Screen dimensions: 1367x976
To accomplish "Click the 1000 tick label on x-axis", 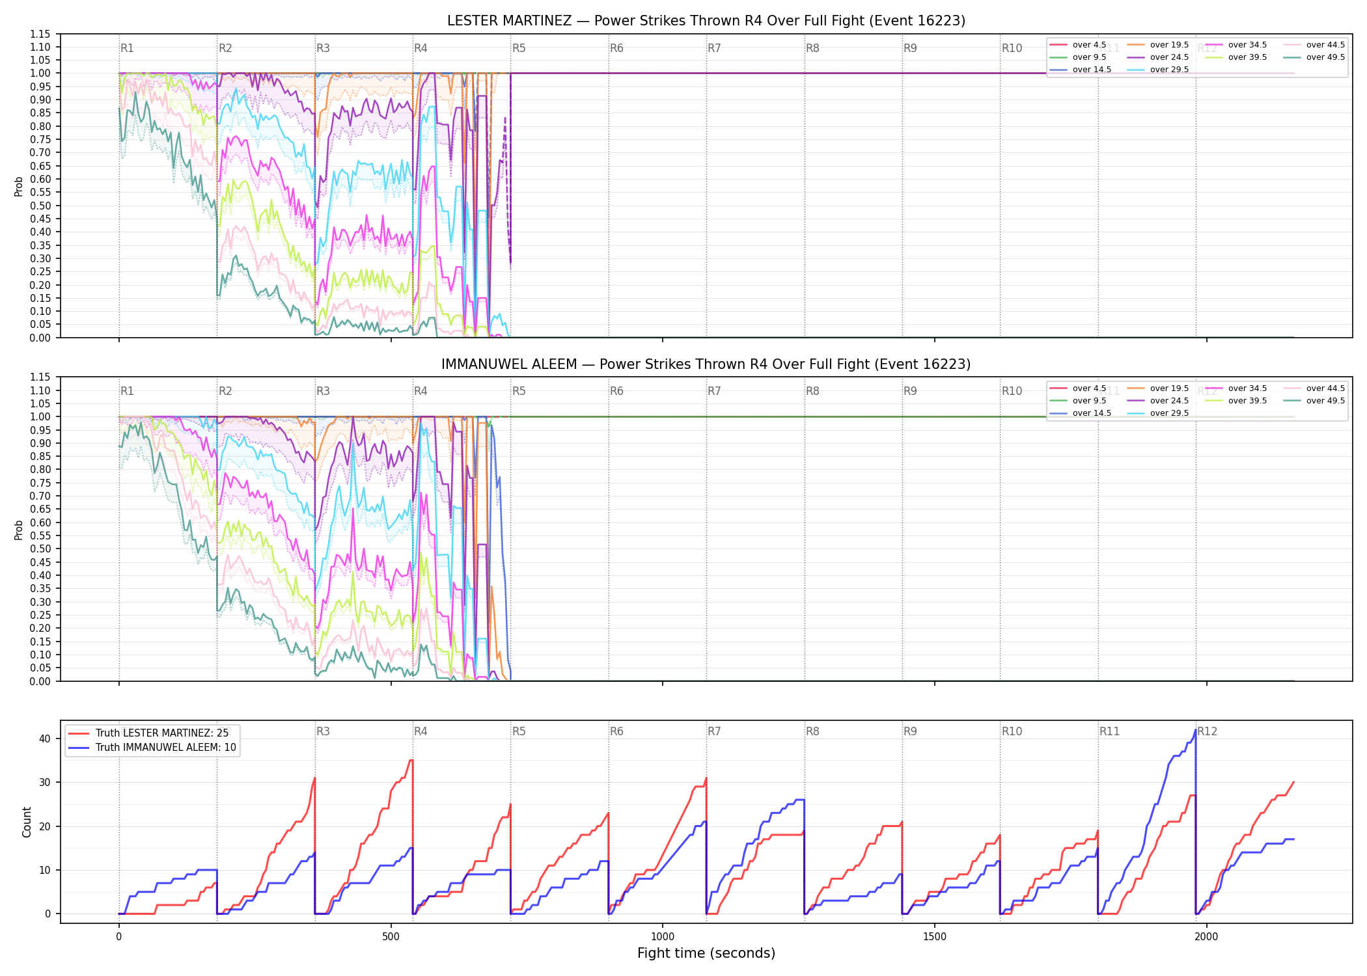I will (x=663, y=936).
